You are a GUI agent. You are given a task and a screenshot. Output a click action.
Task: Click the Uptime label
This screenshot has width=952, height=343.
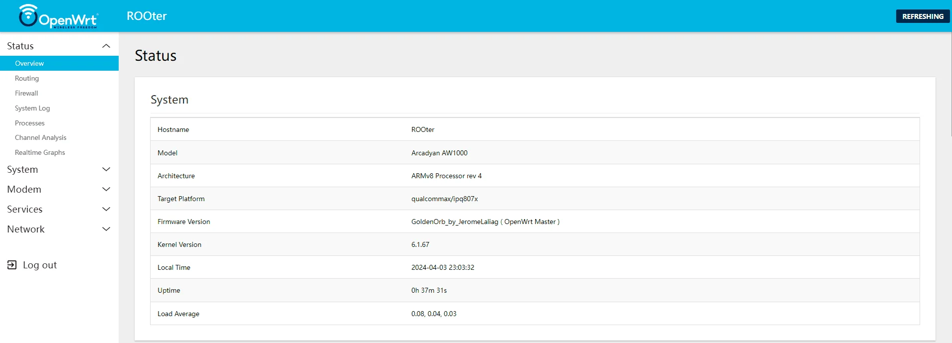point(169,290)
